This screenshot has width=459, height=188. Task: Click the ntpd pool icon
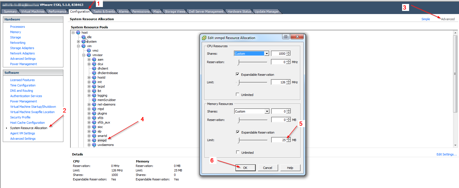pos(94,109)
